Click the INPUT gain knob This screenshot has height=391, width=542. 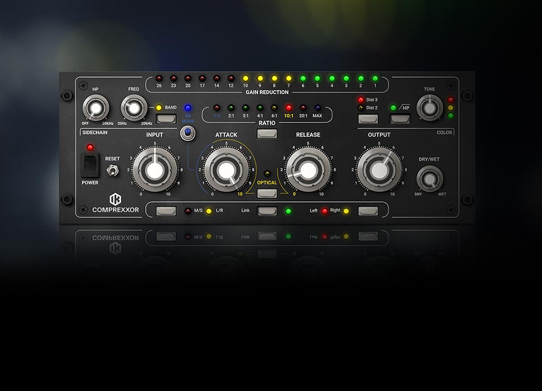[x=150, y=170]
